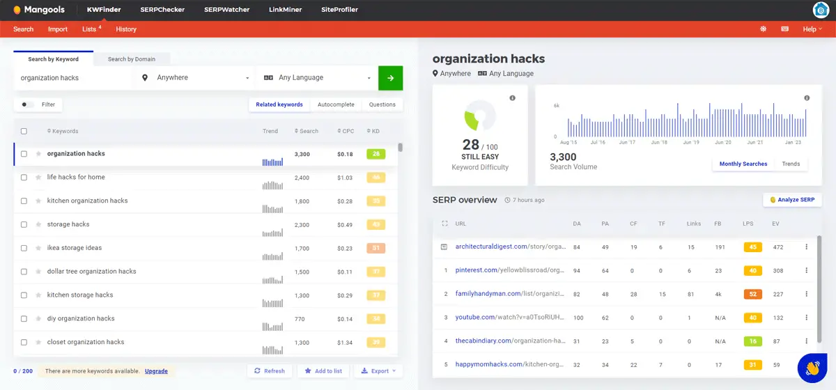Sort by the CPC column header

click(346, 131)
